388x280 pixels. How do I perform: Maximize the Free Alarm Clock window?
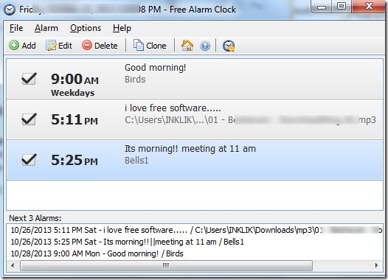342,7
